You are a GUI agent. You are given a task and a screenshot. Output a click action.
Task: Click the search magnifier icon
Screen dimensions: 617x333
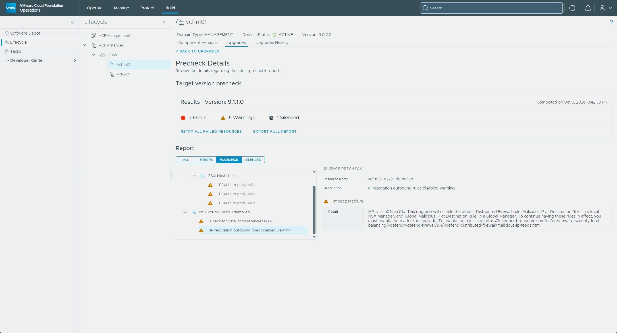point(425,8)
